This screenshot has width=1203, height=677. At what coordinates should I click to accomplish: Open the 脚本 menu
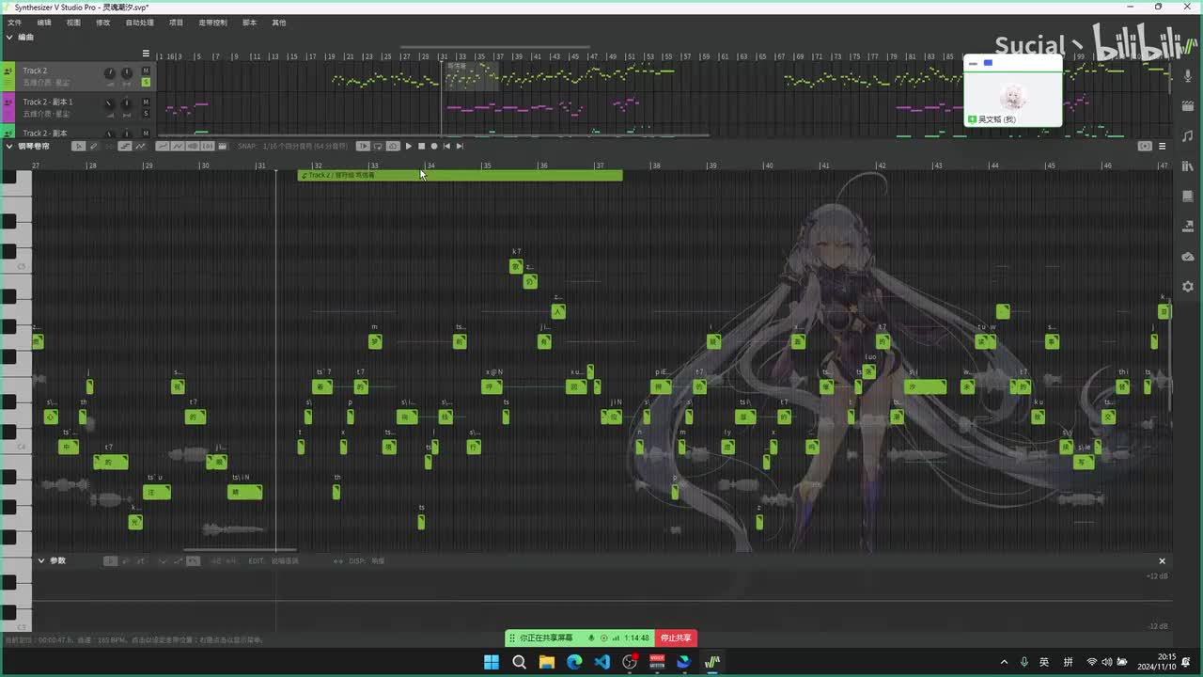249,23
